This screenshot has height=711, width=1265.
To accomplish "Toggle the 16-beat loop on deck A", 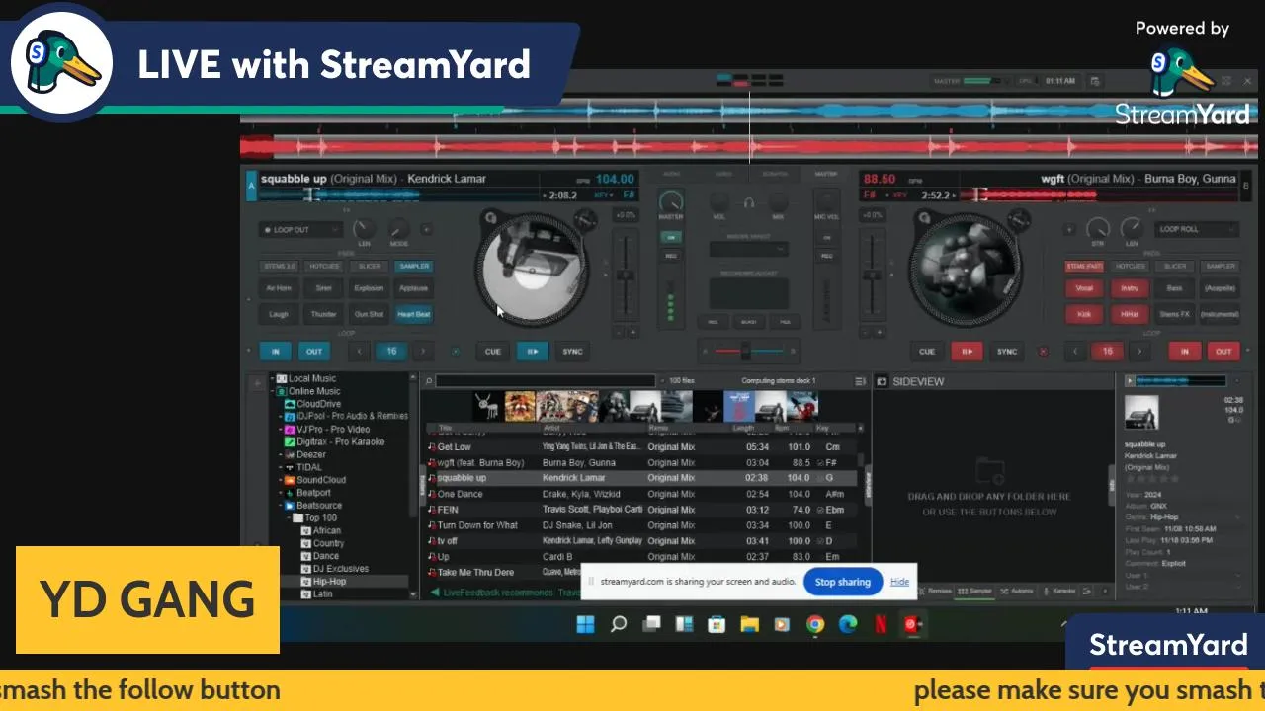I will point(391,352).
